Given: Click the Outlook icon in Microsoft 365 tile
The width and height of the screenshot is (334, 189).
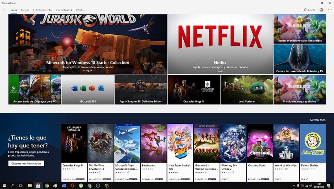Looking at the screenshot, I should coord(101,88).
